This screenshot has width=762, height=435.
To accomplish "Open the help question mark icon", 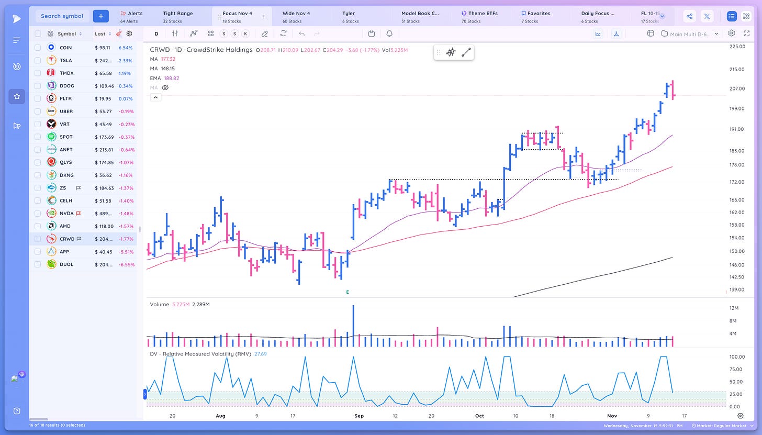I will click(17, 411).
